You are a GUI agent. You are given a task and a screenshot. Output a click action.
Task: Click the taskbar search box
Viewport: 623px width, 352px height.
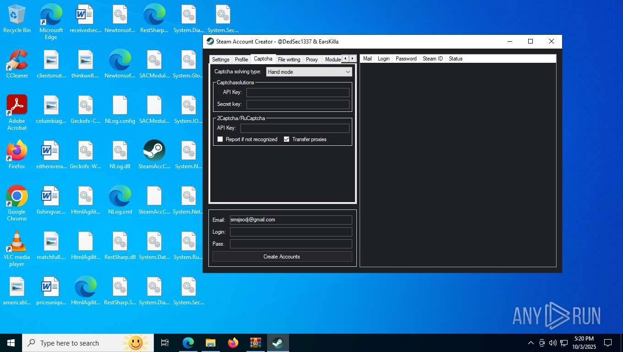point(88,343)
